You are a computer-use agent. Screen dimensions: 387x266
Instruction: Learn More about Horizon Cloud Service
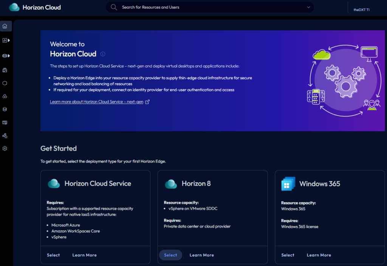coord(84,255)
